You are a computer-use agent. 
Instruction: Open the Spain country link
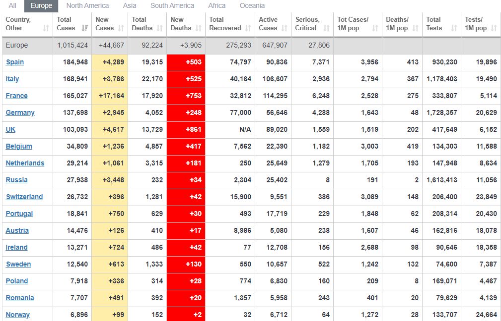click(15, 62)
